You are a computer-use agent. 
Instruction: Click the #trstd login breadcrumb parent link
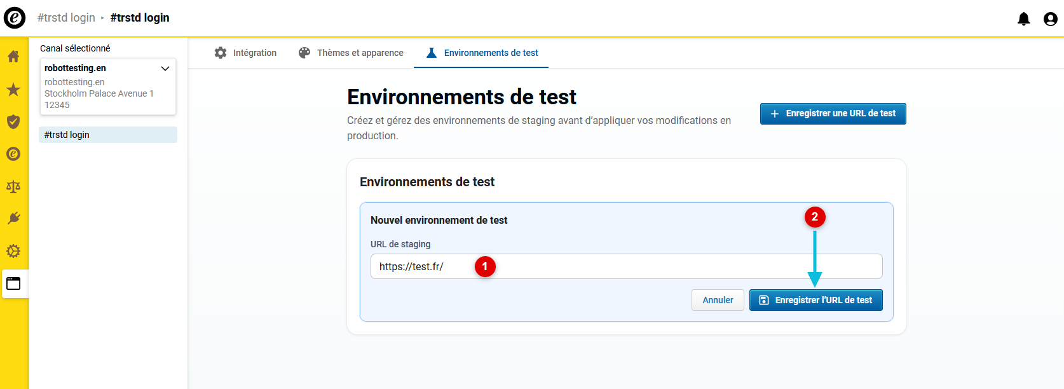66,18
